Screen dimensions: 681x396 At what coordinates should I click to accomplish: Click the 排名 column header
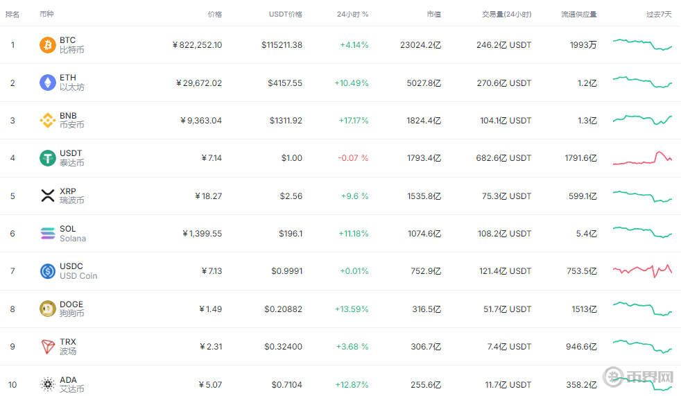12,14
